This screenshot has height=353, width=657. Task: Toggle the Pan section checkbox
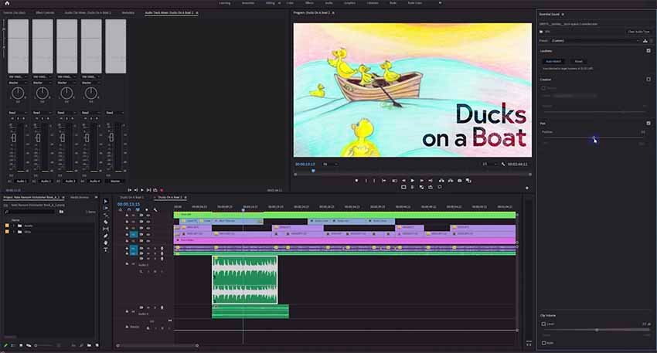[x=648, y=124]
